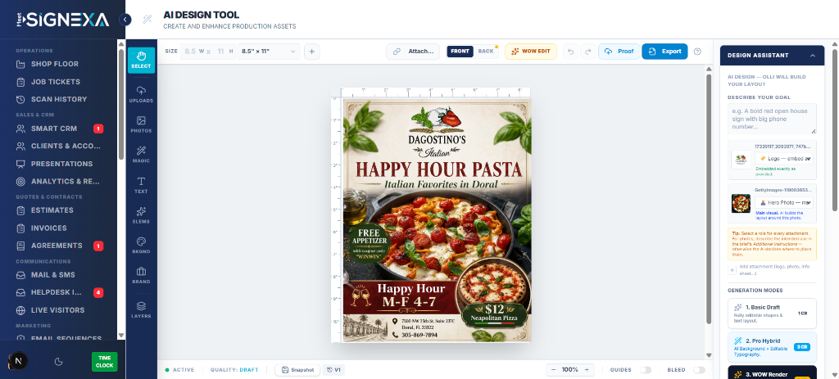Click the Happy Hour Pasta flyer canvas

click(x=437, y=220)
